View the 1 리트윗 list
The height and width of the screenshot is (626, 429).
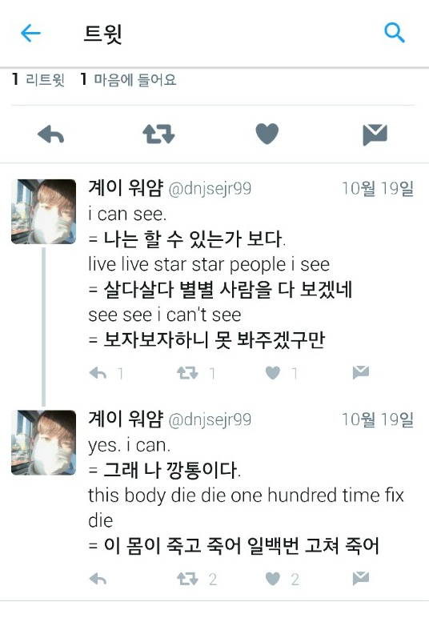point(38,79)
